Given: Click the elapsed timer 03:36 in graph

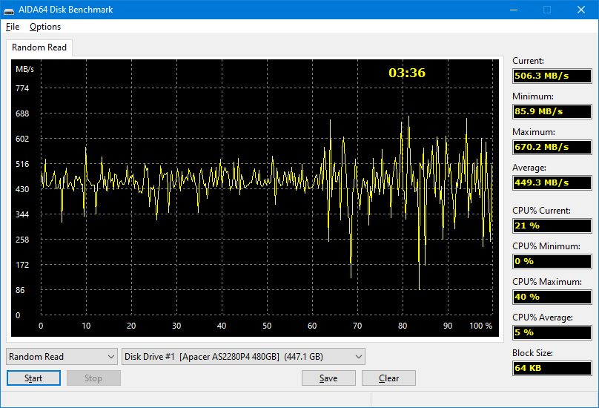Looking at the screenshot, I should click(407, 73).
